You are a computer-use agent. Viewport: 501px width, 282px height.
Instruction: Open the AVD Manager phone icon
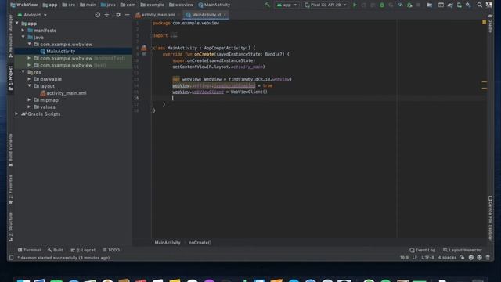coord(459,5)
